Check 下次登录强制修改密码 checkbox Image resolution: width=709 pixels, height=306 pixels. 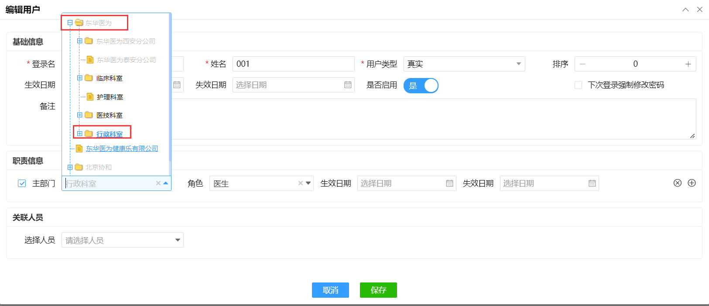pyautogui.click(x=579, y=85)
